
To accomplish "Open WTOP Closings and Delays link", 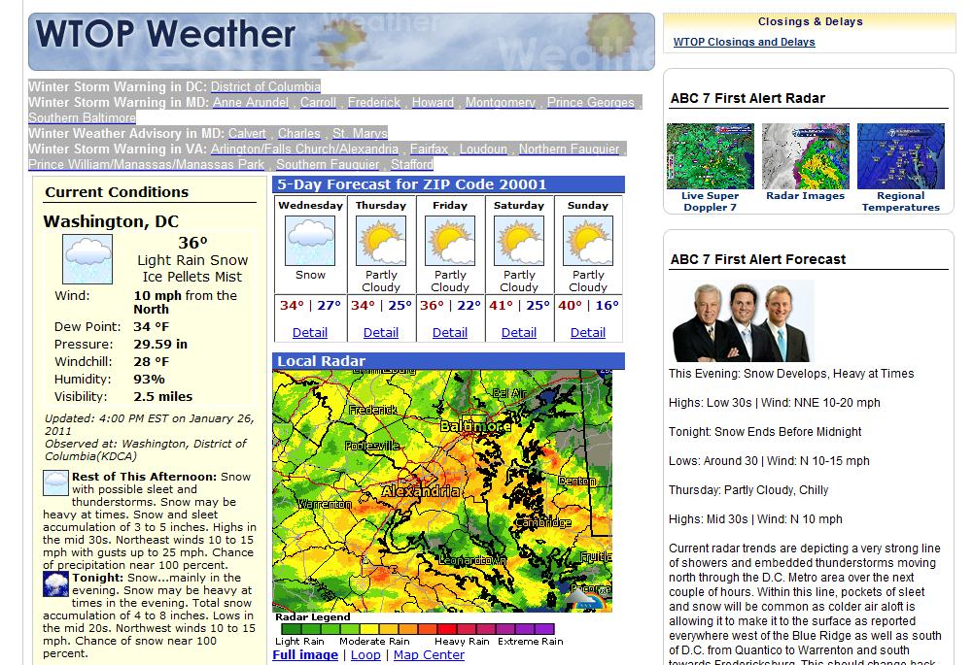I will coord(744,42).
